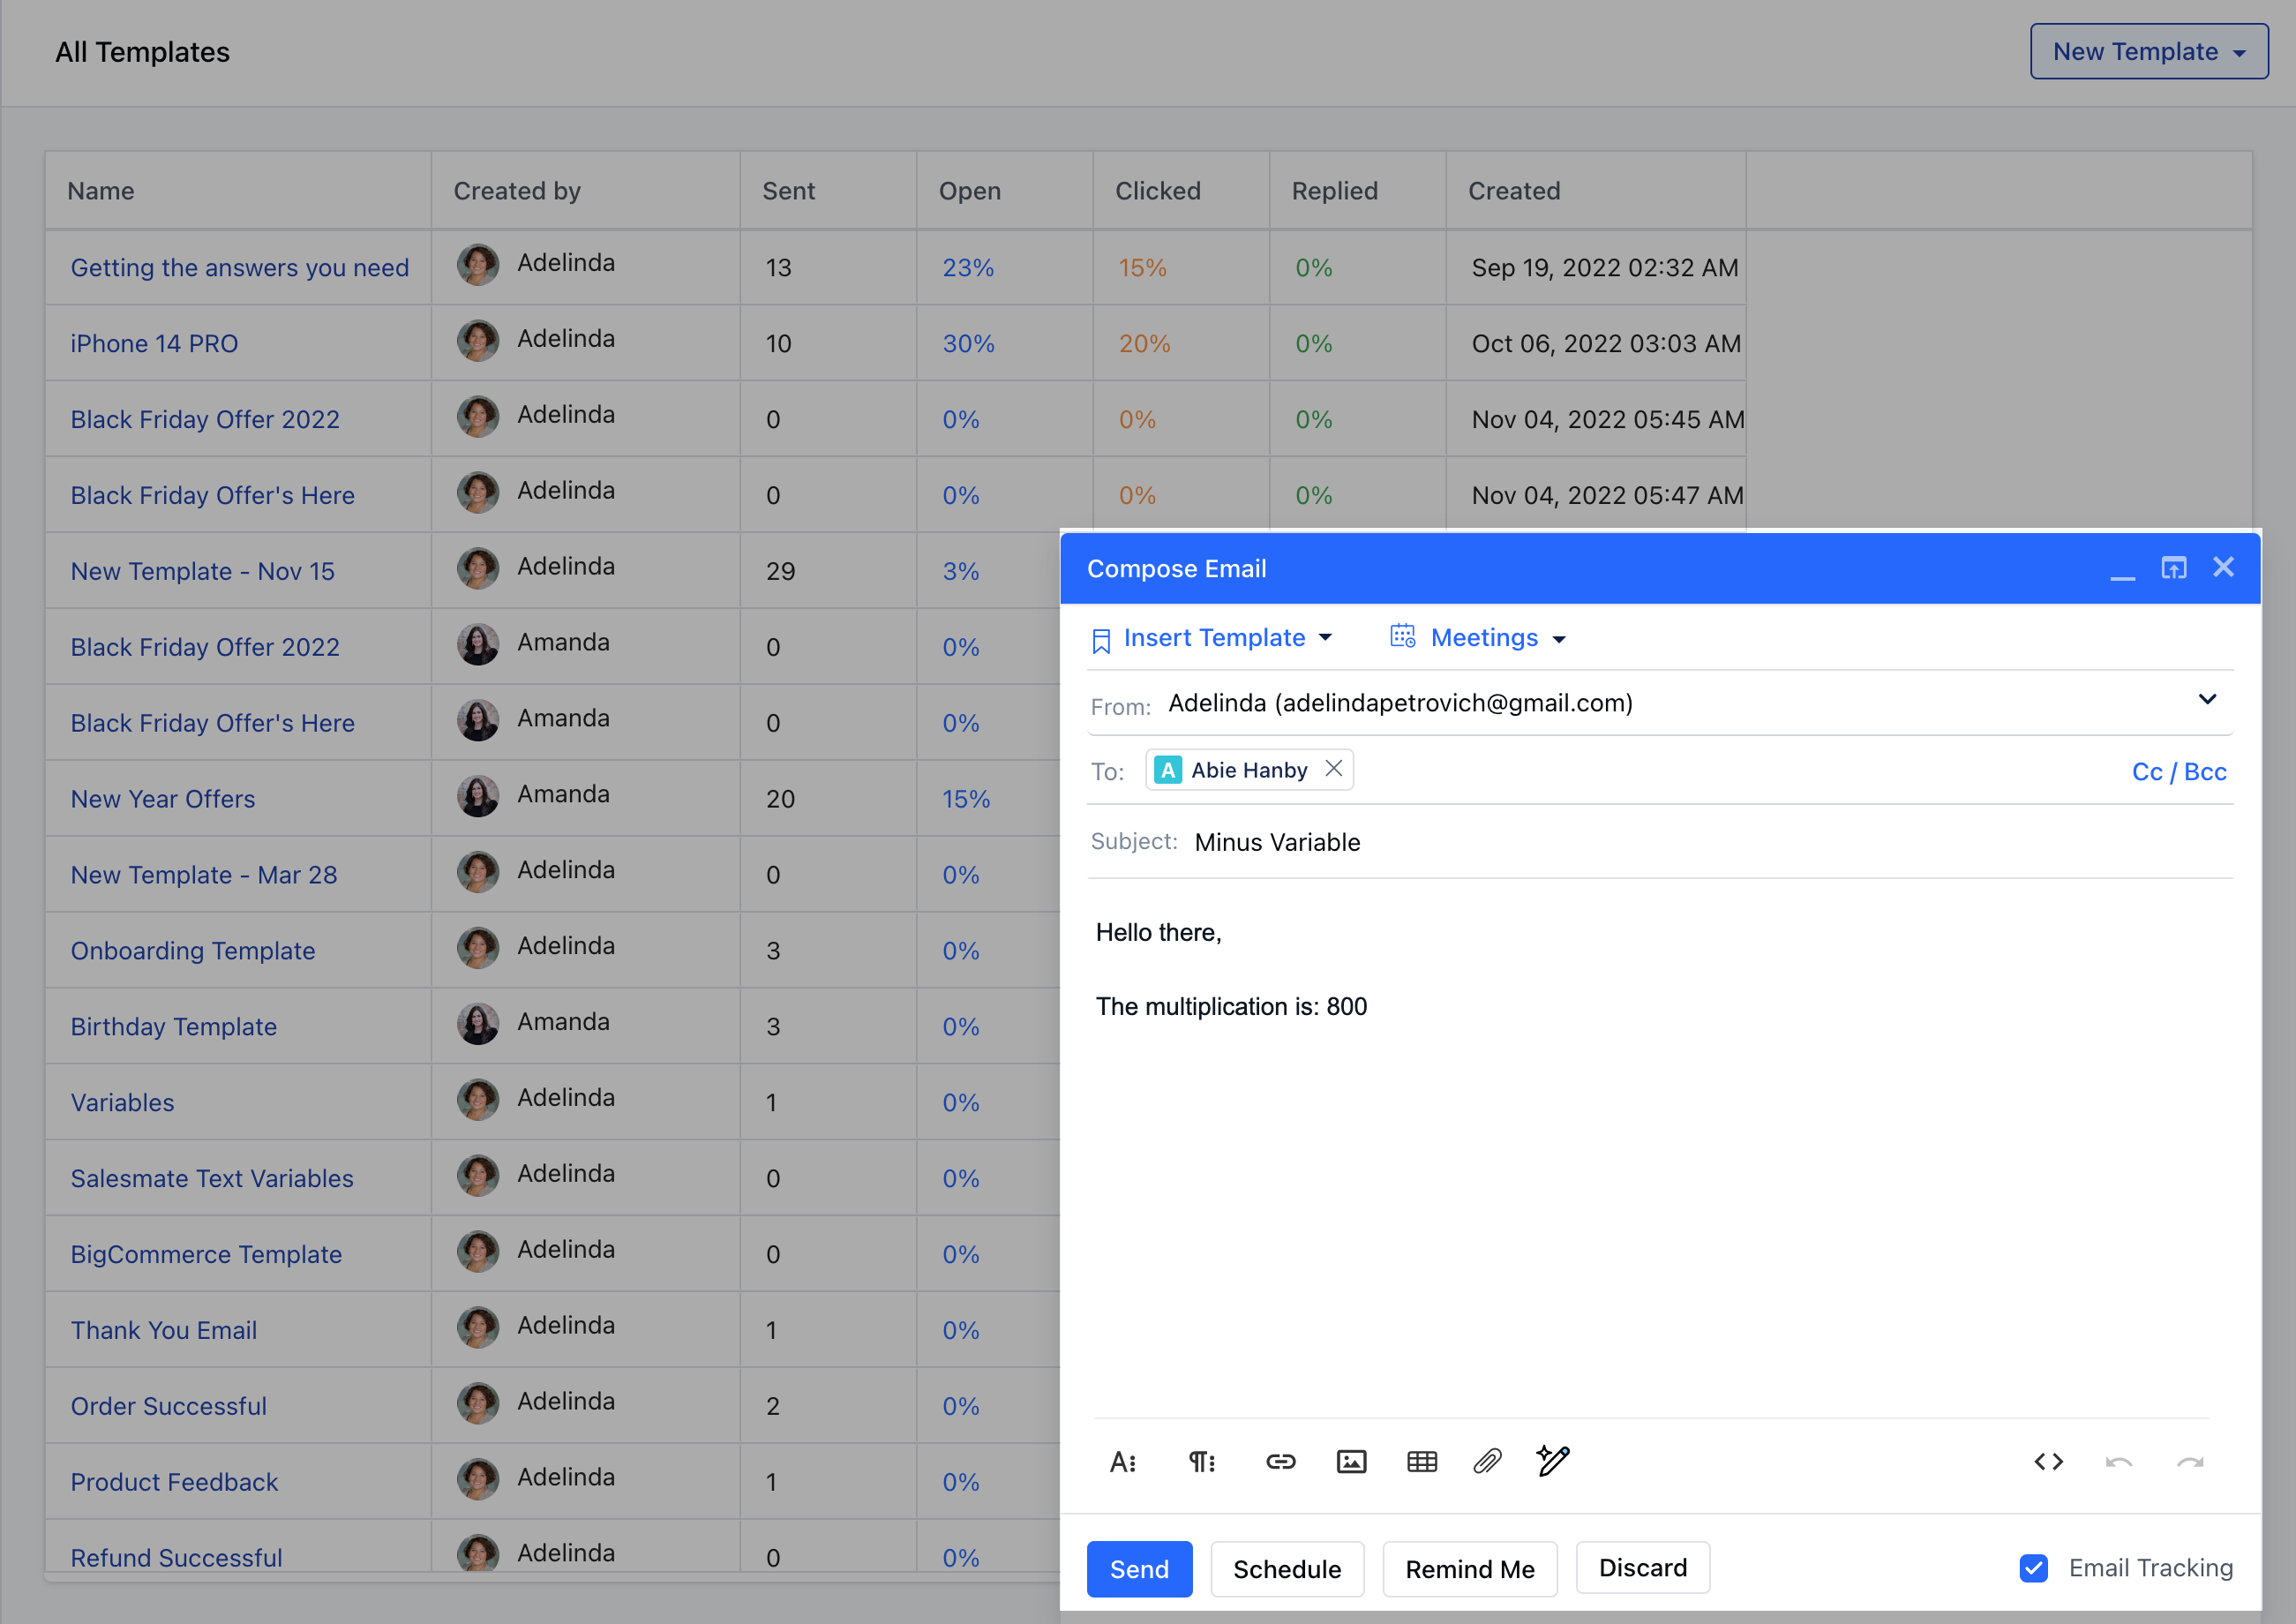Attach a file with paperclip icon
This screenshot has height=1624, width=2296.
click(x=1487, y=1462)
